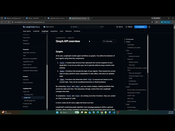Screen dimensions: 175x131
Task: Switch to the LangGraph overview browser tab
Action: point(57,18)
